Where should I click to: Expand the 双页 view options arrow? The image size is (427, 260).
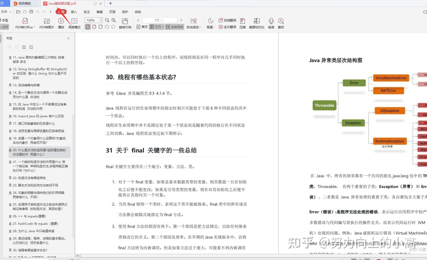[x=163, y=27]
